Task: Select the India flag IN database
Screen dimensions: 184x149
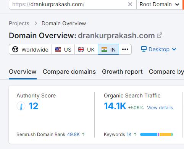Action: [x=108, y=49]
